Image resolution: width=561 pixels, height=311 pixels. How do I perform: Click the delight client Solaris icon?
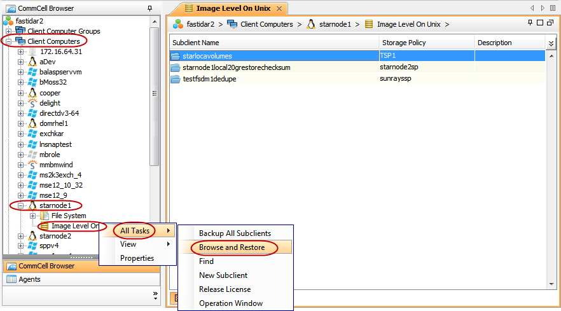click(x=32, y=103)
